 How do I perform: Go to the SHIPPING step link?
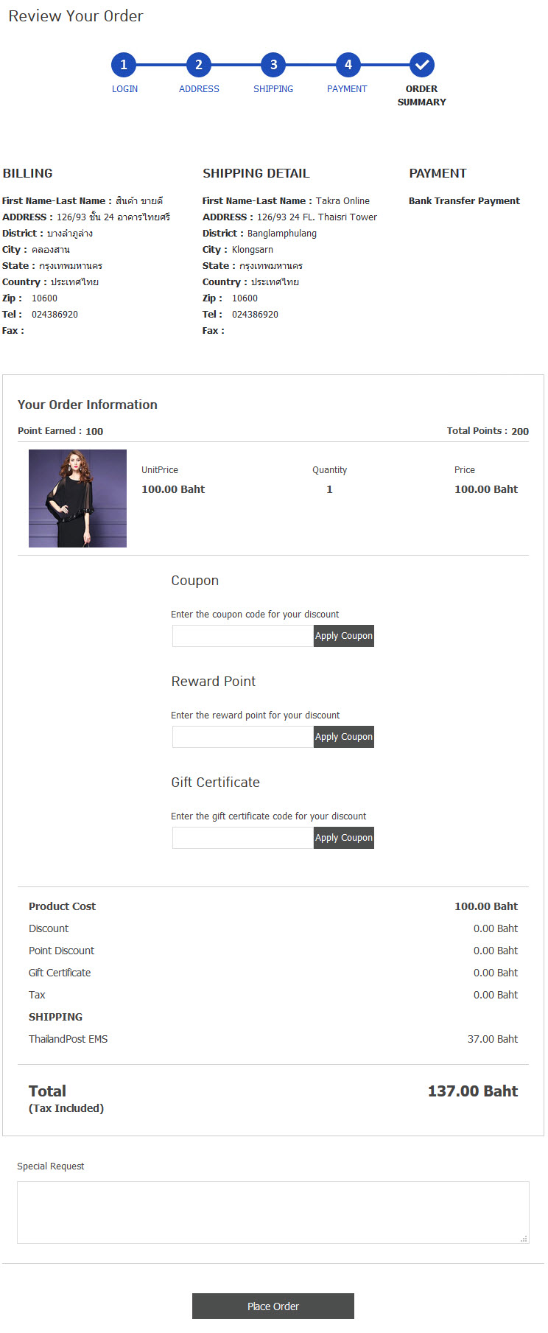(273, 89)
